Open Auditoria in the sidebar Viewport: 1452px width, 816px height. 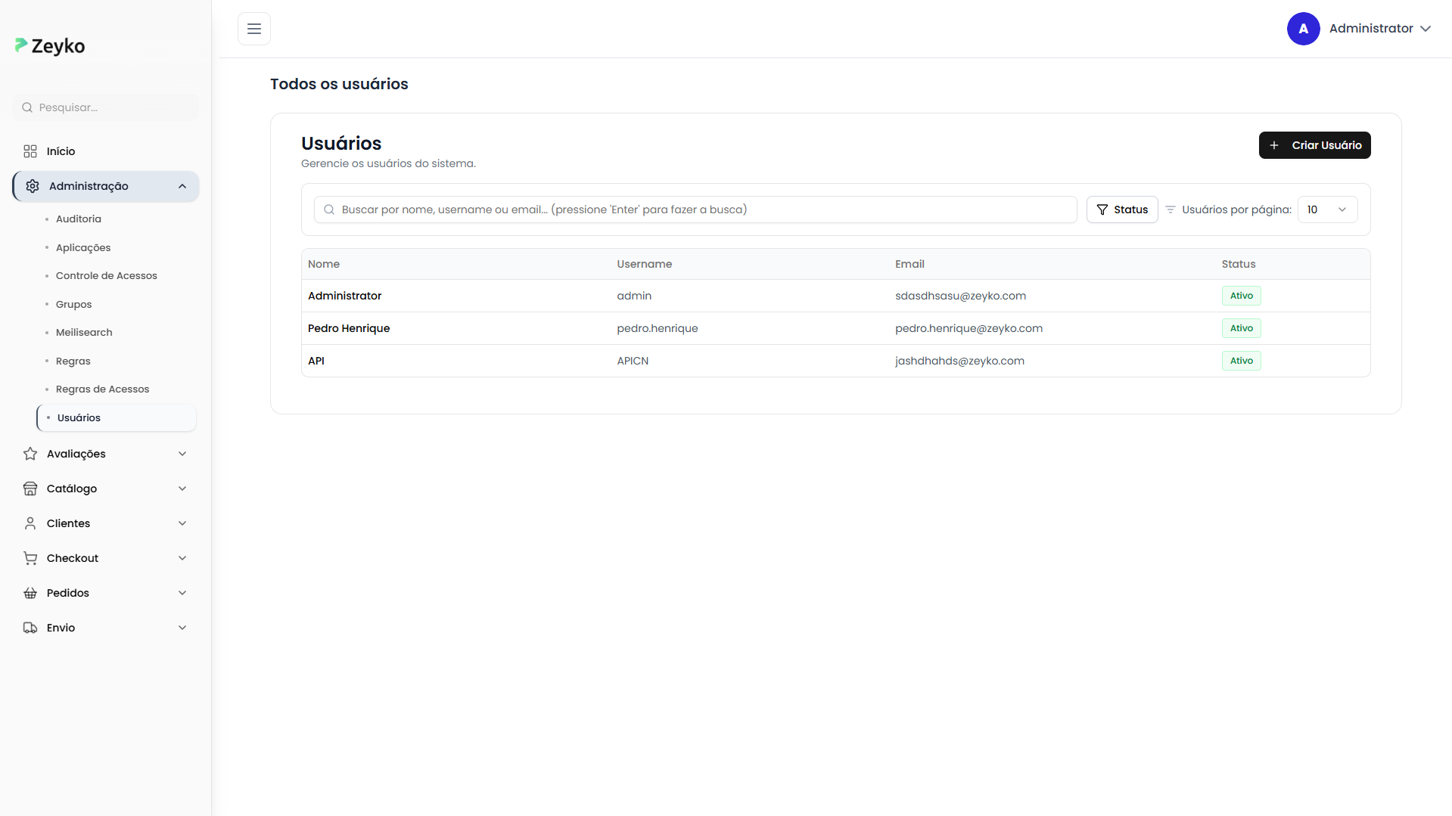coord(79,219)
